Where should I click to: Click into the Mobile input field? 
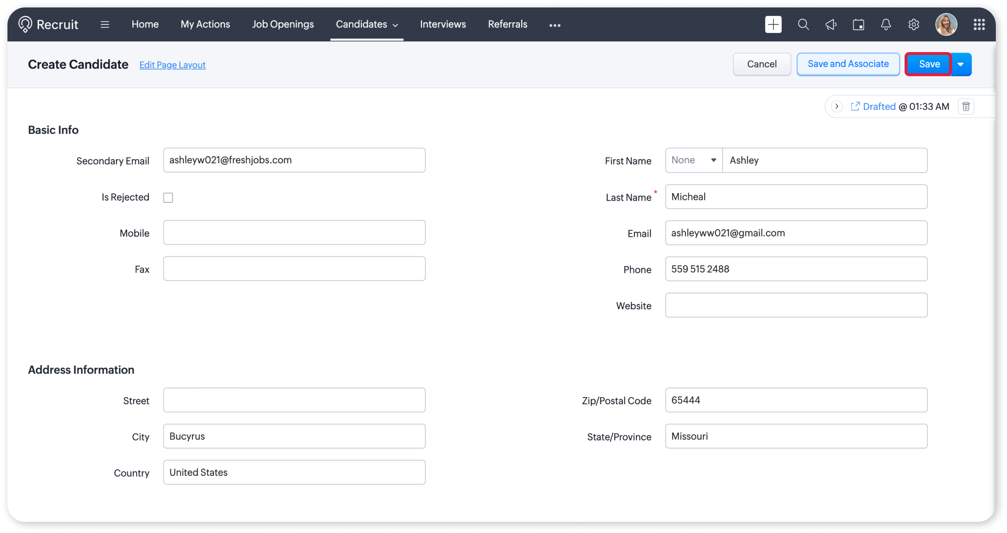(294, 233)
